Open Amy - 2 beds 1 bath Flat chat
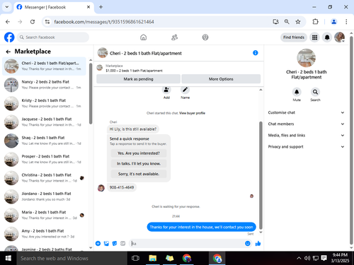Image resolution: width=354 pixels, height=265 pixels. (x=44, y=233)
